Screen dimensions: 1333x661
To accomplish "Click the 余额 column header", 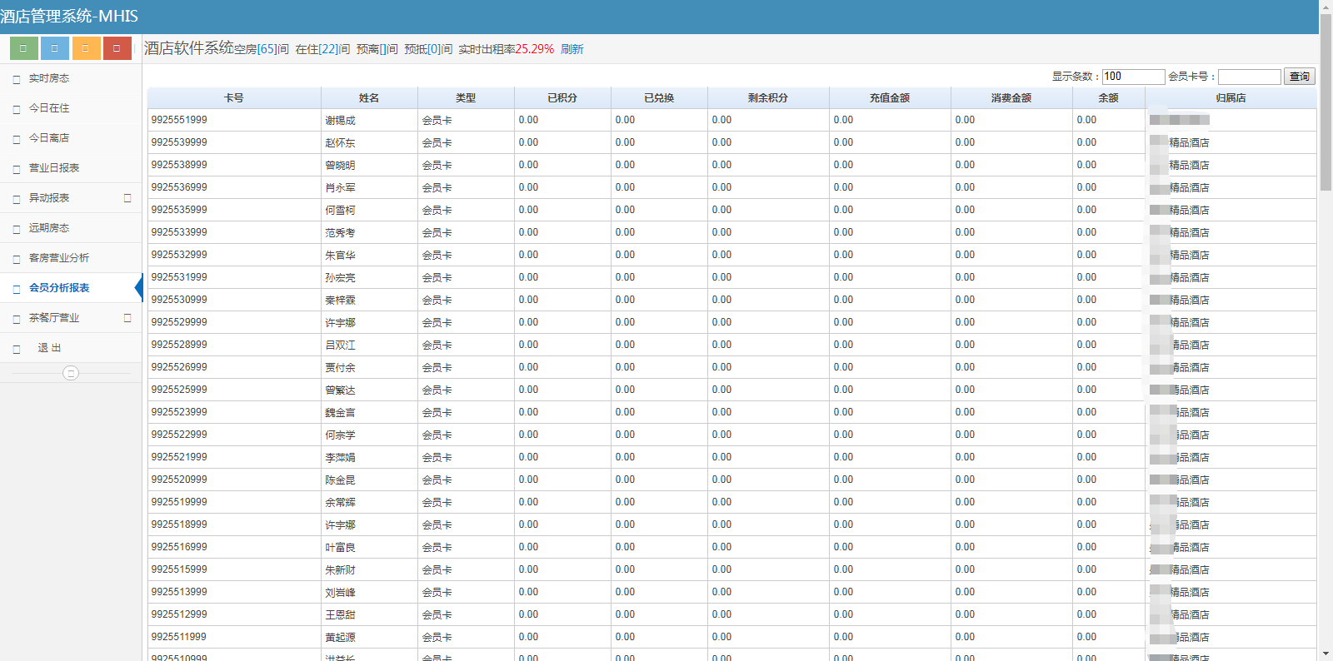I will (1109, 98).
